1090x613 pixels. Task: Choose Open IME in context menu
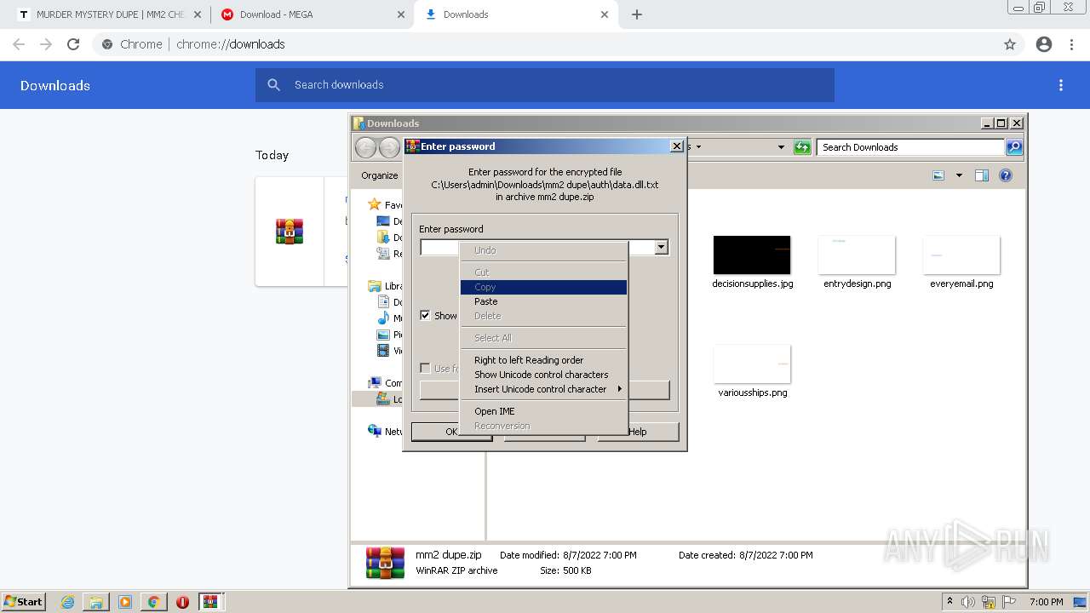pyautogui.click(x=543, y=411)
